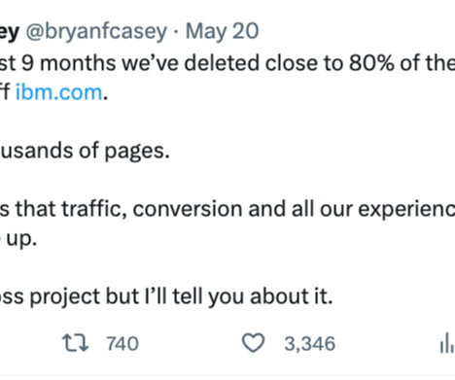Click the line about traffic and conversion
This screenshot has height=380, width=455.
227,209
